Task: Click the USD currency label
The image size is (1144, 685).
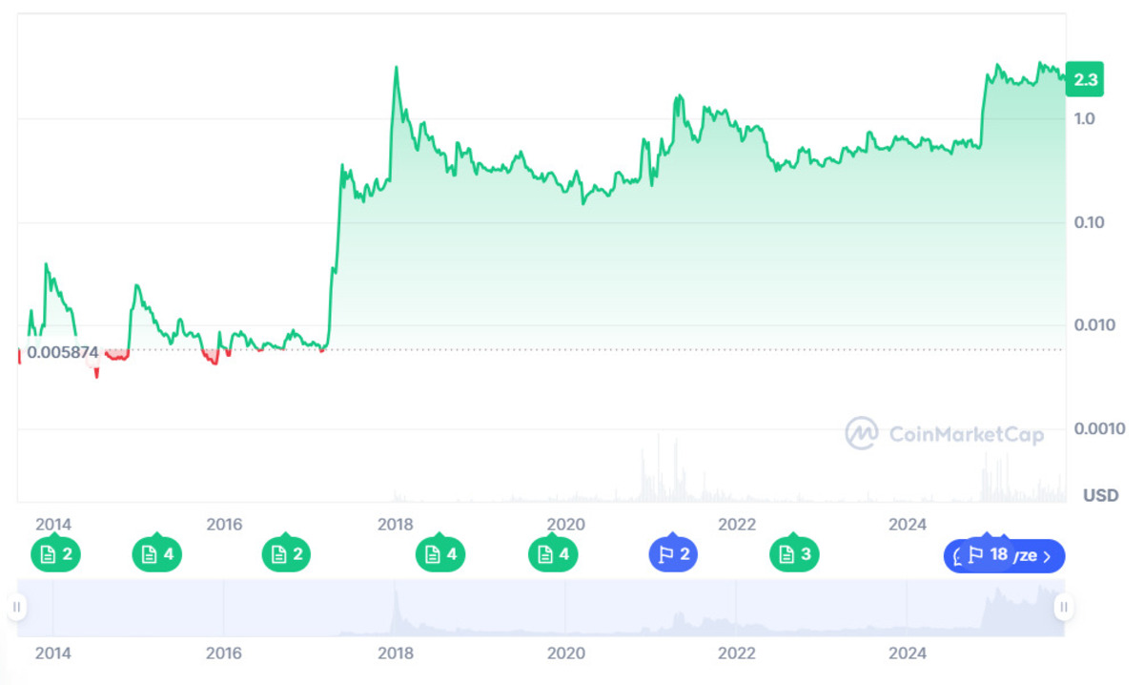Action: pos(1101,496)
